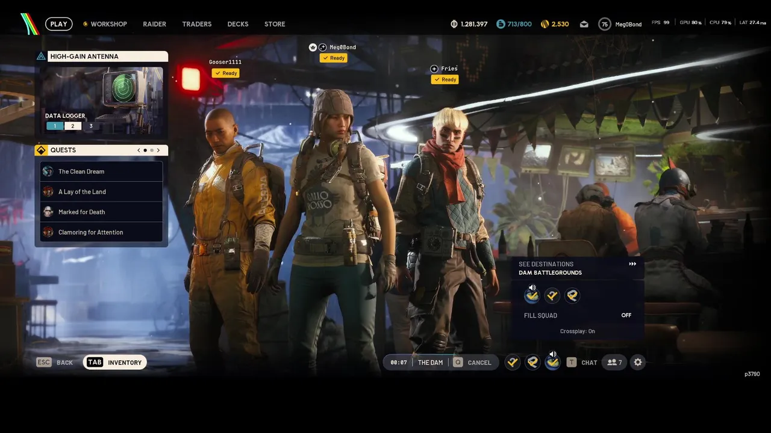Viewport: 771px width, 433px height.
Task: Open Marked for Death quest
Action: 101,212
